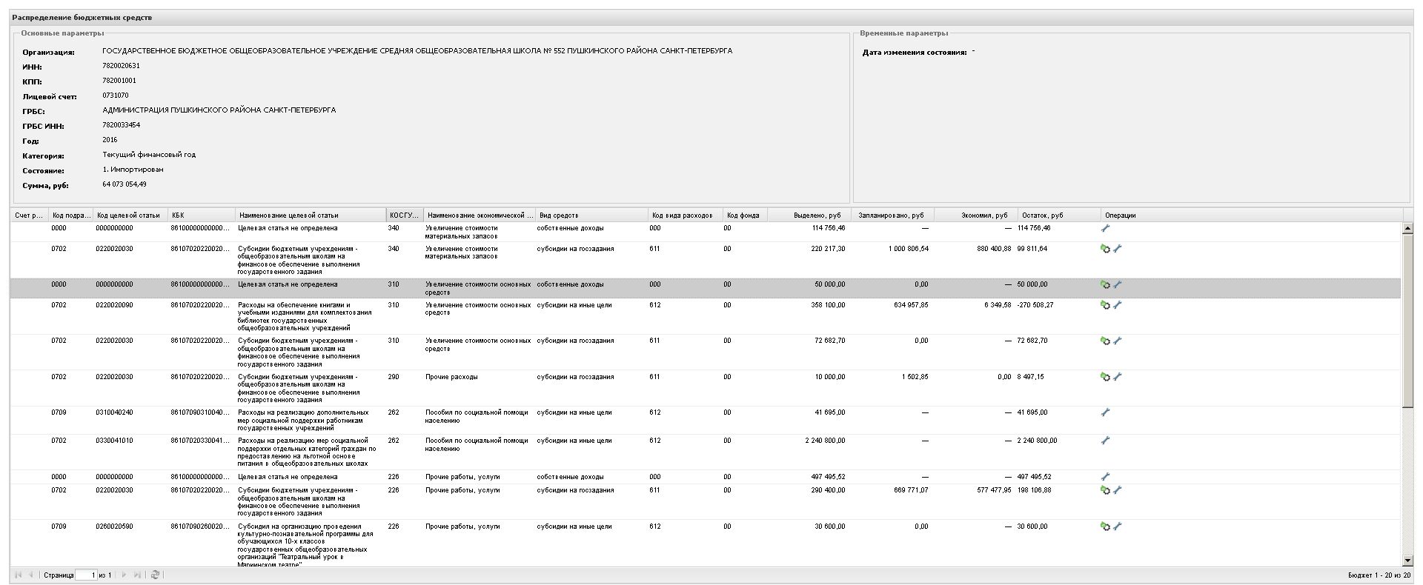
Task: Click wrench icon in the 8 497,15 row
Action: point(1118,377)
